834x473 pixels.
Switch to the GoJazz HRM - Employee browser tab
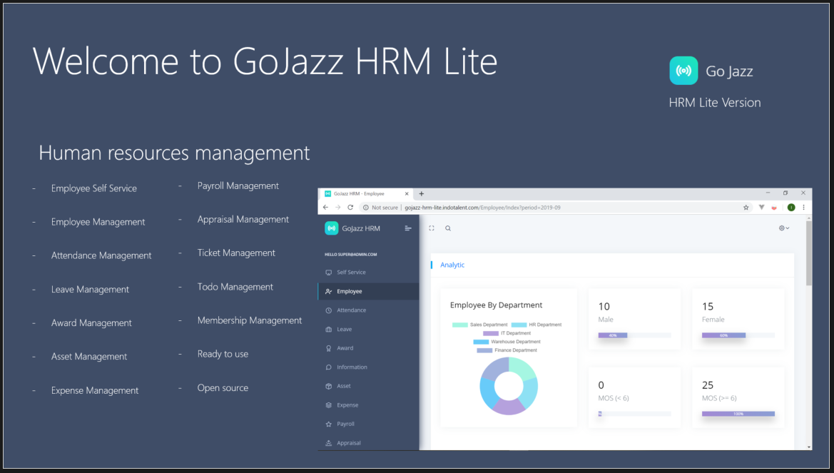pos(362,193)
